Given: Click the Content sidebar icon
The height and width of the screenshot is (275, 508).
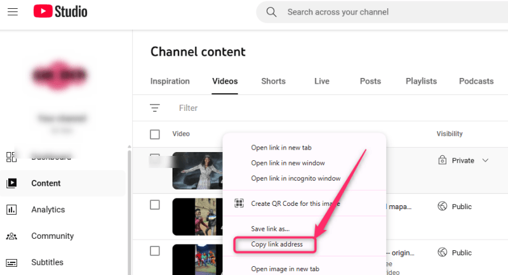Looking at the screenshot, I should [11, 183].
